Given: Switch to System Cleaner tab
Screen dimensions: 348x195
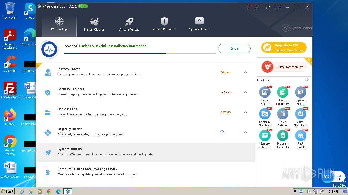Looking at the screenshot, I should pyautogui.click(x=94, y=24).
